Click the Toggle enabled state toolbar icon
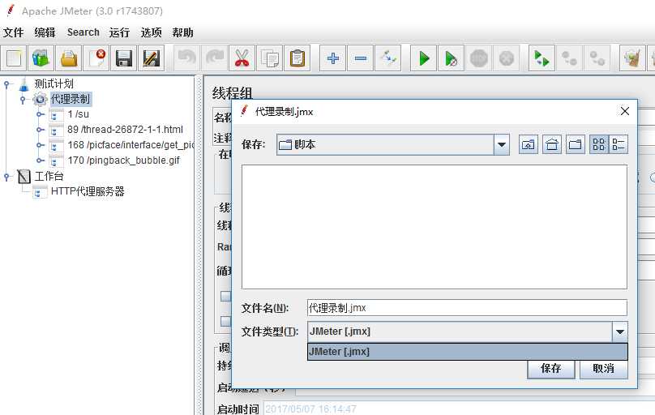 click(x=388, y=58)
